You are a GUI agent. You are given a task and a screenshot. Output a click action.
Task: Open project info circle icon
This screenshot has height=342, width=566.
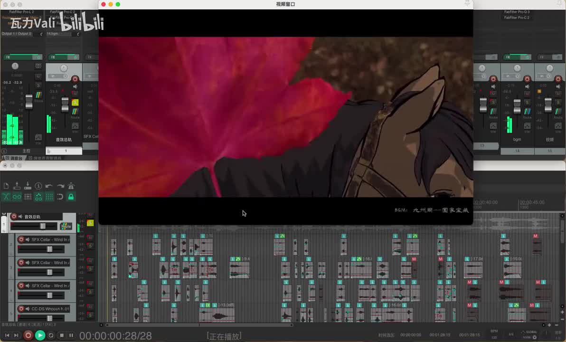coord(38,186)
